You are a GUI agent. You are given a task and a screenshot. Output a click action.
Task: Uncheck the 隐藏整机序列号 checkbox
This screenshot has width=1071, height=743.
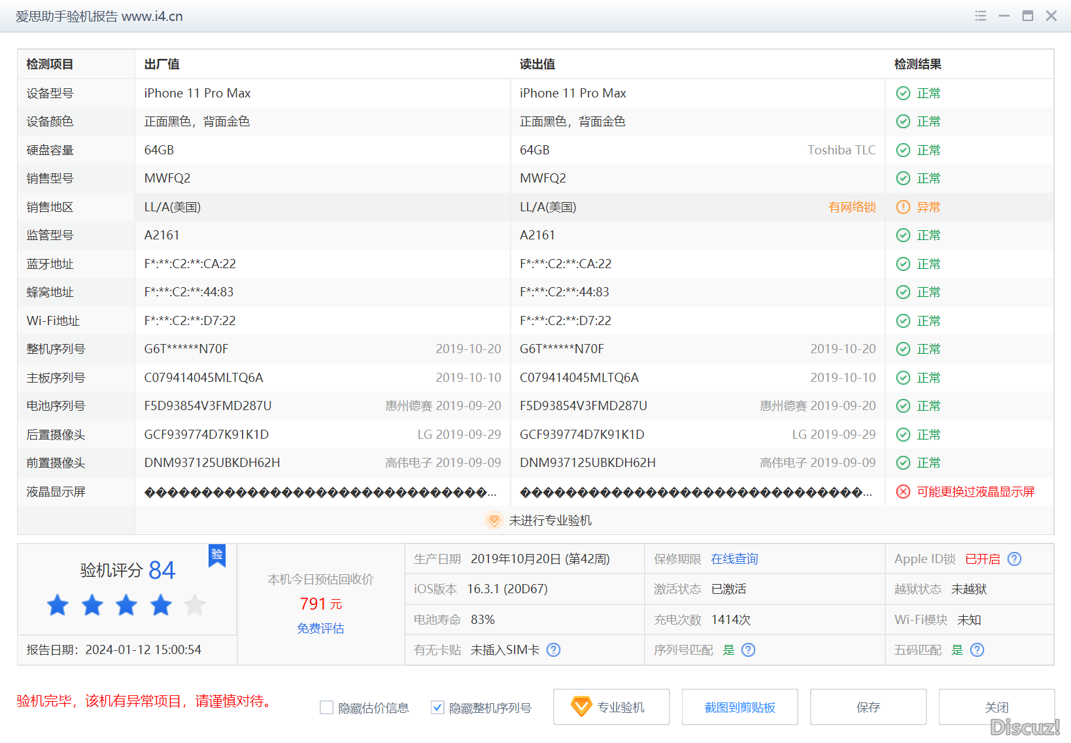(x=437, y=708)
